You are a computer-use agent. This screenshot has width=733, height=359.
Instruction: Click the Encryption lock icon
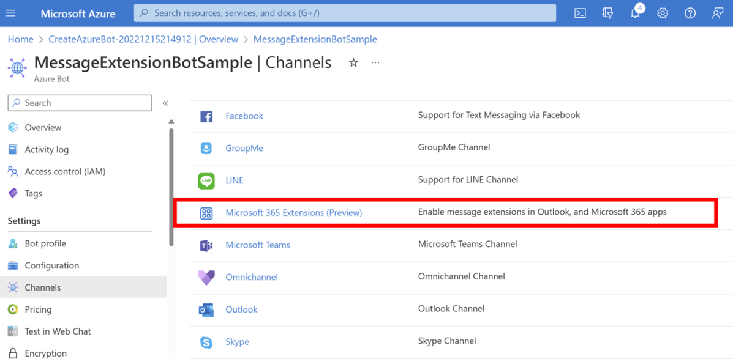click(x=13, y=353)
